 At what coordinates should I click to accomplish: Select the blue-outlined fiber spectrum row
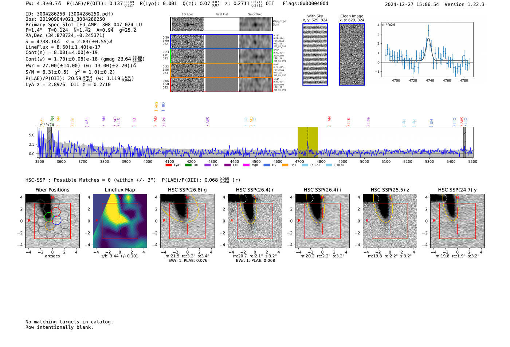(x=221, y=42)
